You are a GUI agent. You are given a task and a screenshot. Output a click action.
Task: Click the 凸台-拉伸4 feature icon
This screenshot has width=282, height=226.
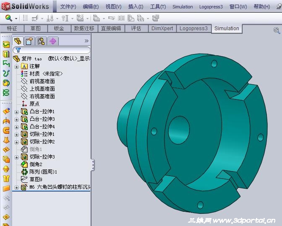pos(24,127)
